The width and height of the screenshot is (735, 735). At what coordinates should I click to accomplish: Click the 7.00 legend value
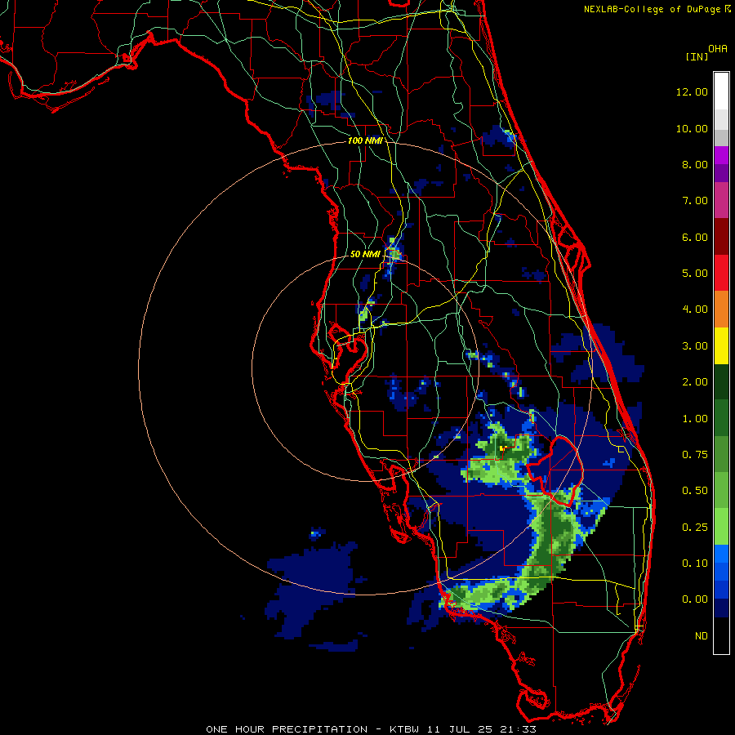click(x=695, y=201)
